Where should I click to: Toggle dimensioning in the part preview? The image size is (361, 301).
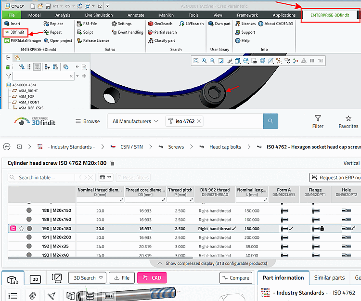[57, 278]
